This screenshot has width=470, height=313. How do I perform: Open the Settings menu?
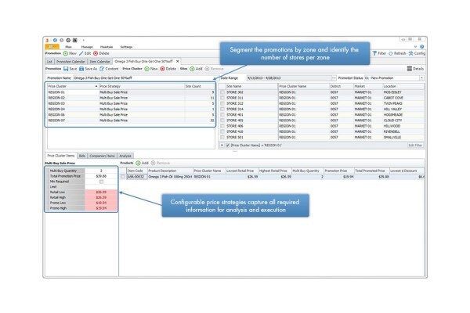point(126,47)
